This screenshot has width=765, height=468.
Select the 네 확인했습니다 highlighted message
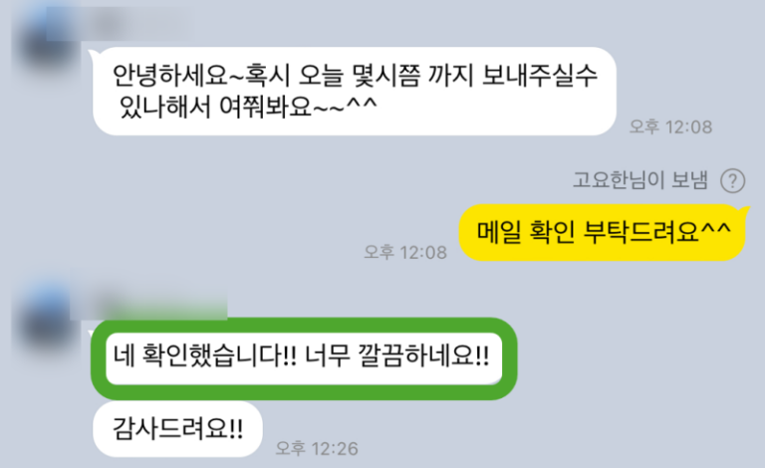(304, 358)
